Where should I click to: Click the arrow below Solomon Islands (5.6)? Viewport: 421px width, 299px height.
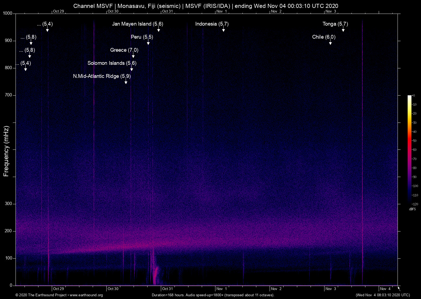tap(132, 69)
